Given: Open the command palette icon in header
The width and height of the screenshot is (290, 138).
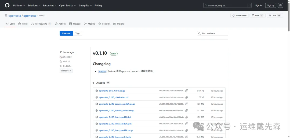Looking at the screenshot, I should coord(281,5).
